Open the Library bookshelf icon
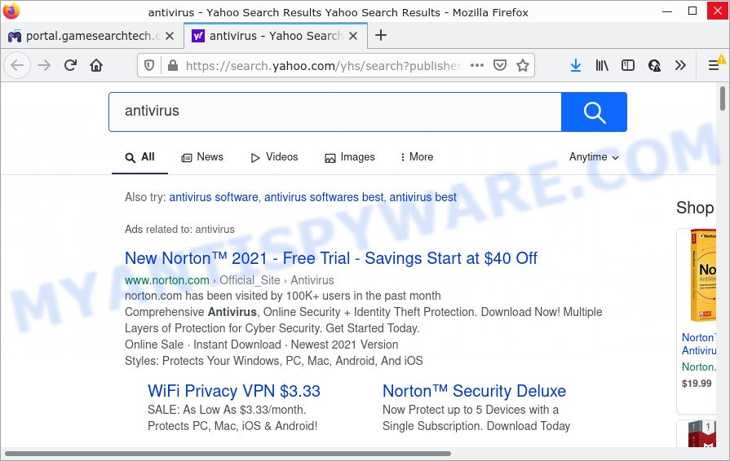Viewport: 730px width, 461px height. click(602, 65)
